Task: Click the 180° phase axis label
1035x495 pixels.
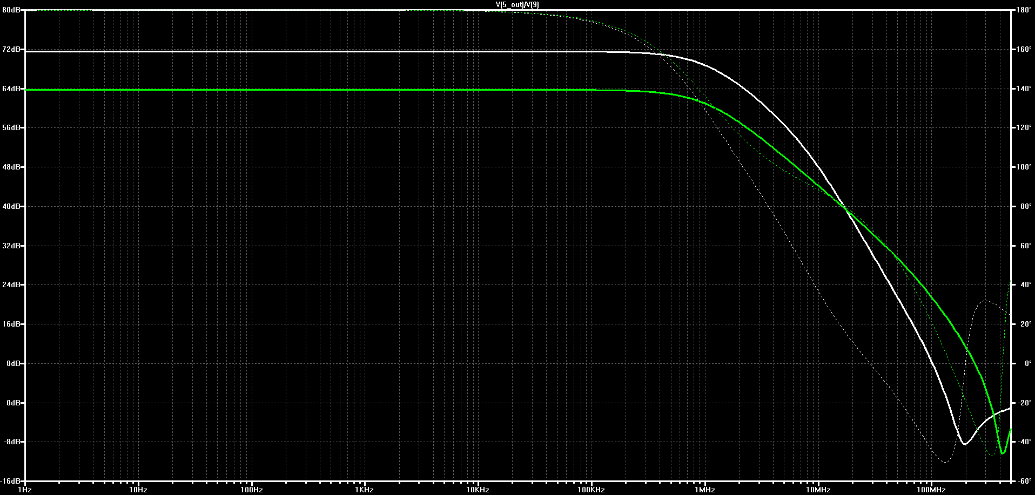Action: tap(1024, 10)
